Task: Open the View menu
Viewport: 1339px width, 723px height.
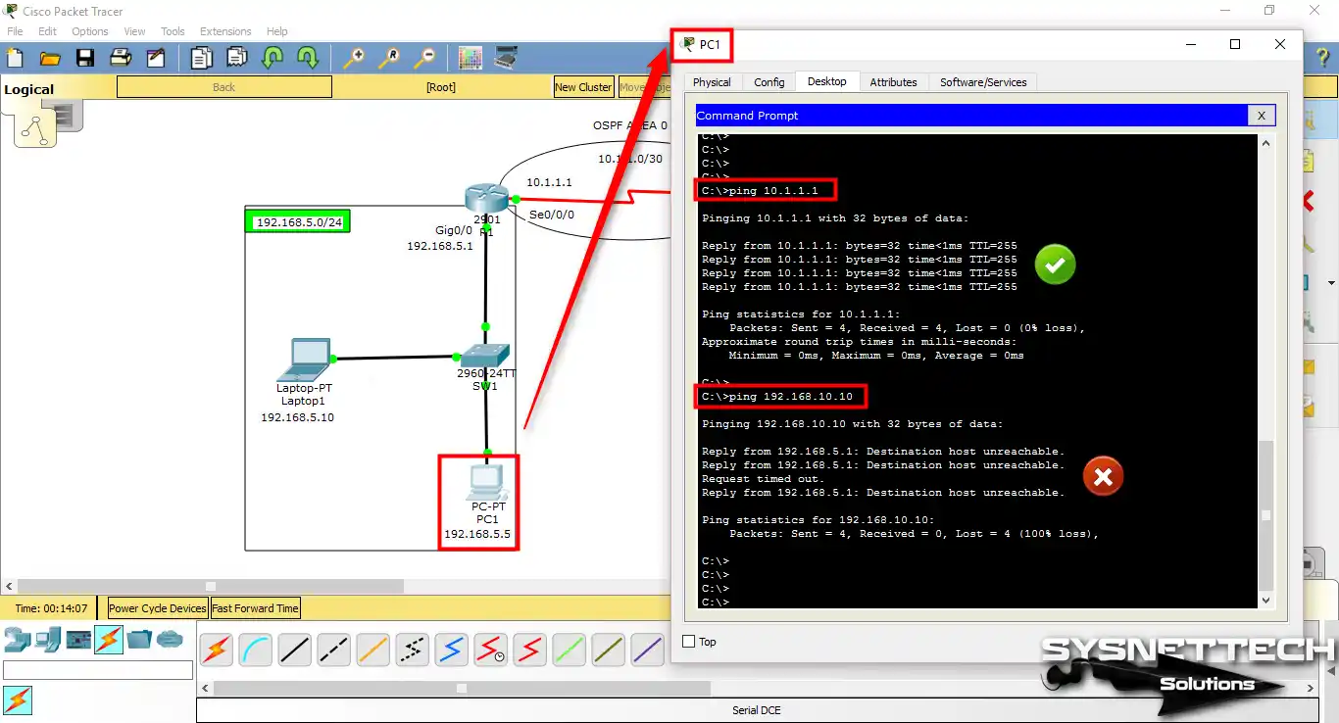Action: [134, 31]
